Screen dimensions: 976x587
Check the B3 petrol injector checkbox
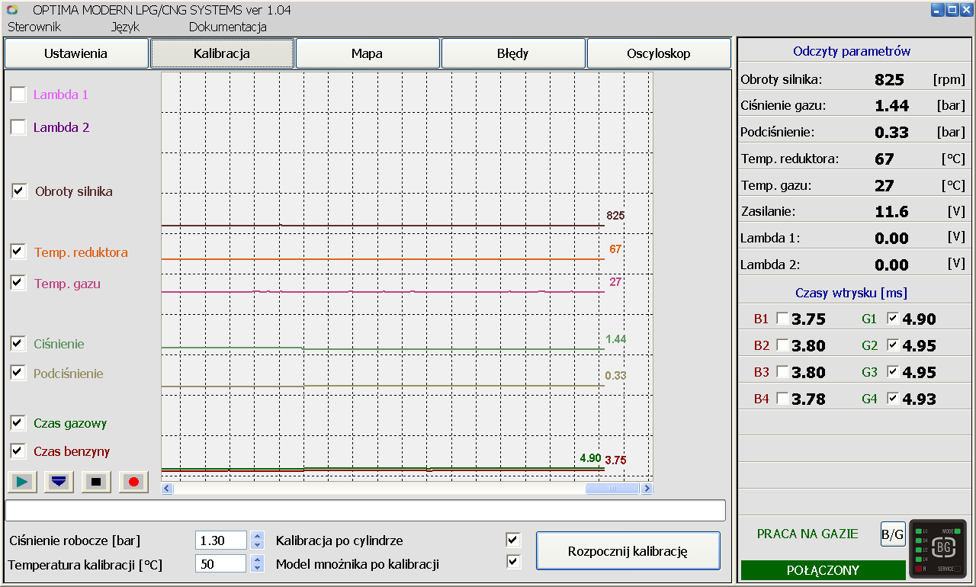click(x=782, y=372)
